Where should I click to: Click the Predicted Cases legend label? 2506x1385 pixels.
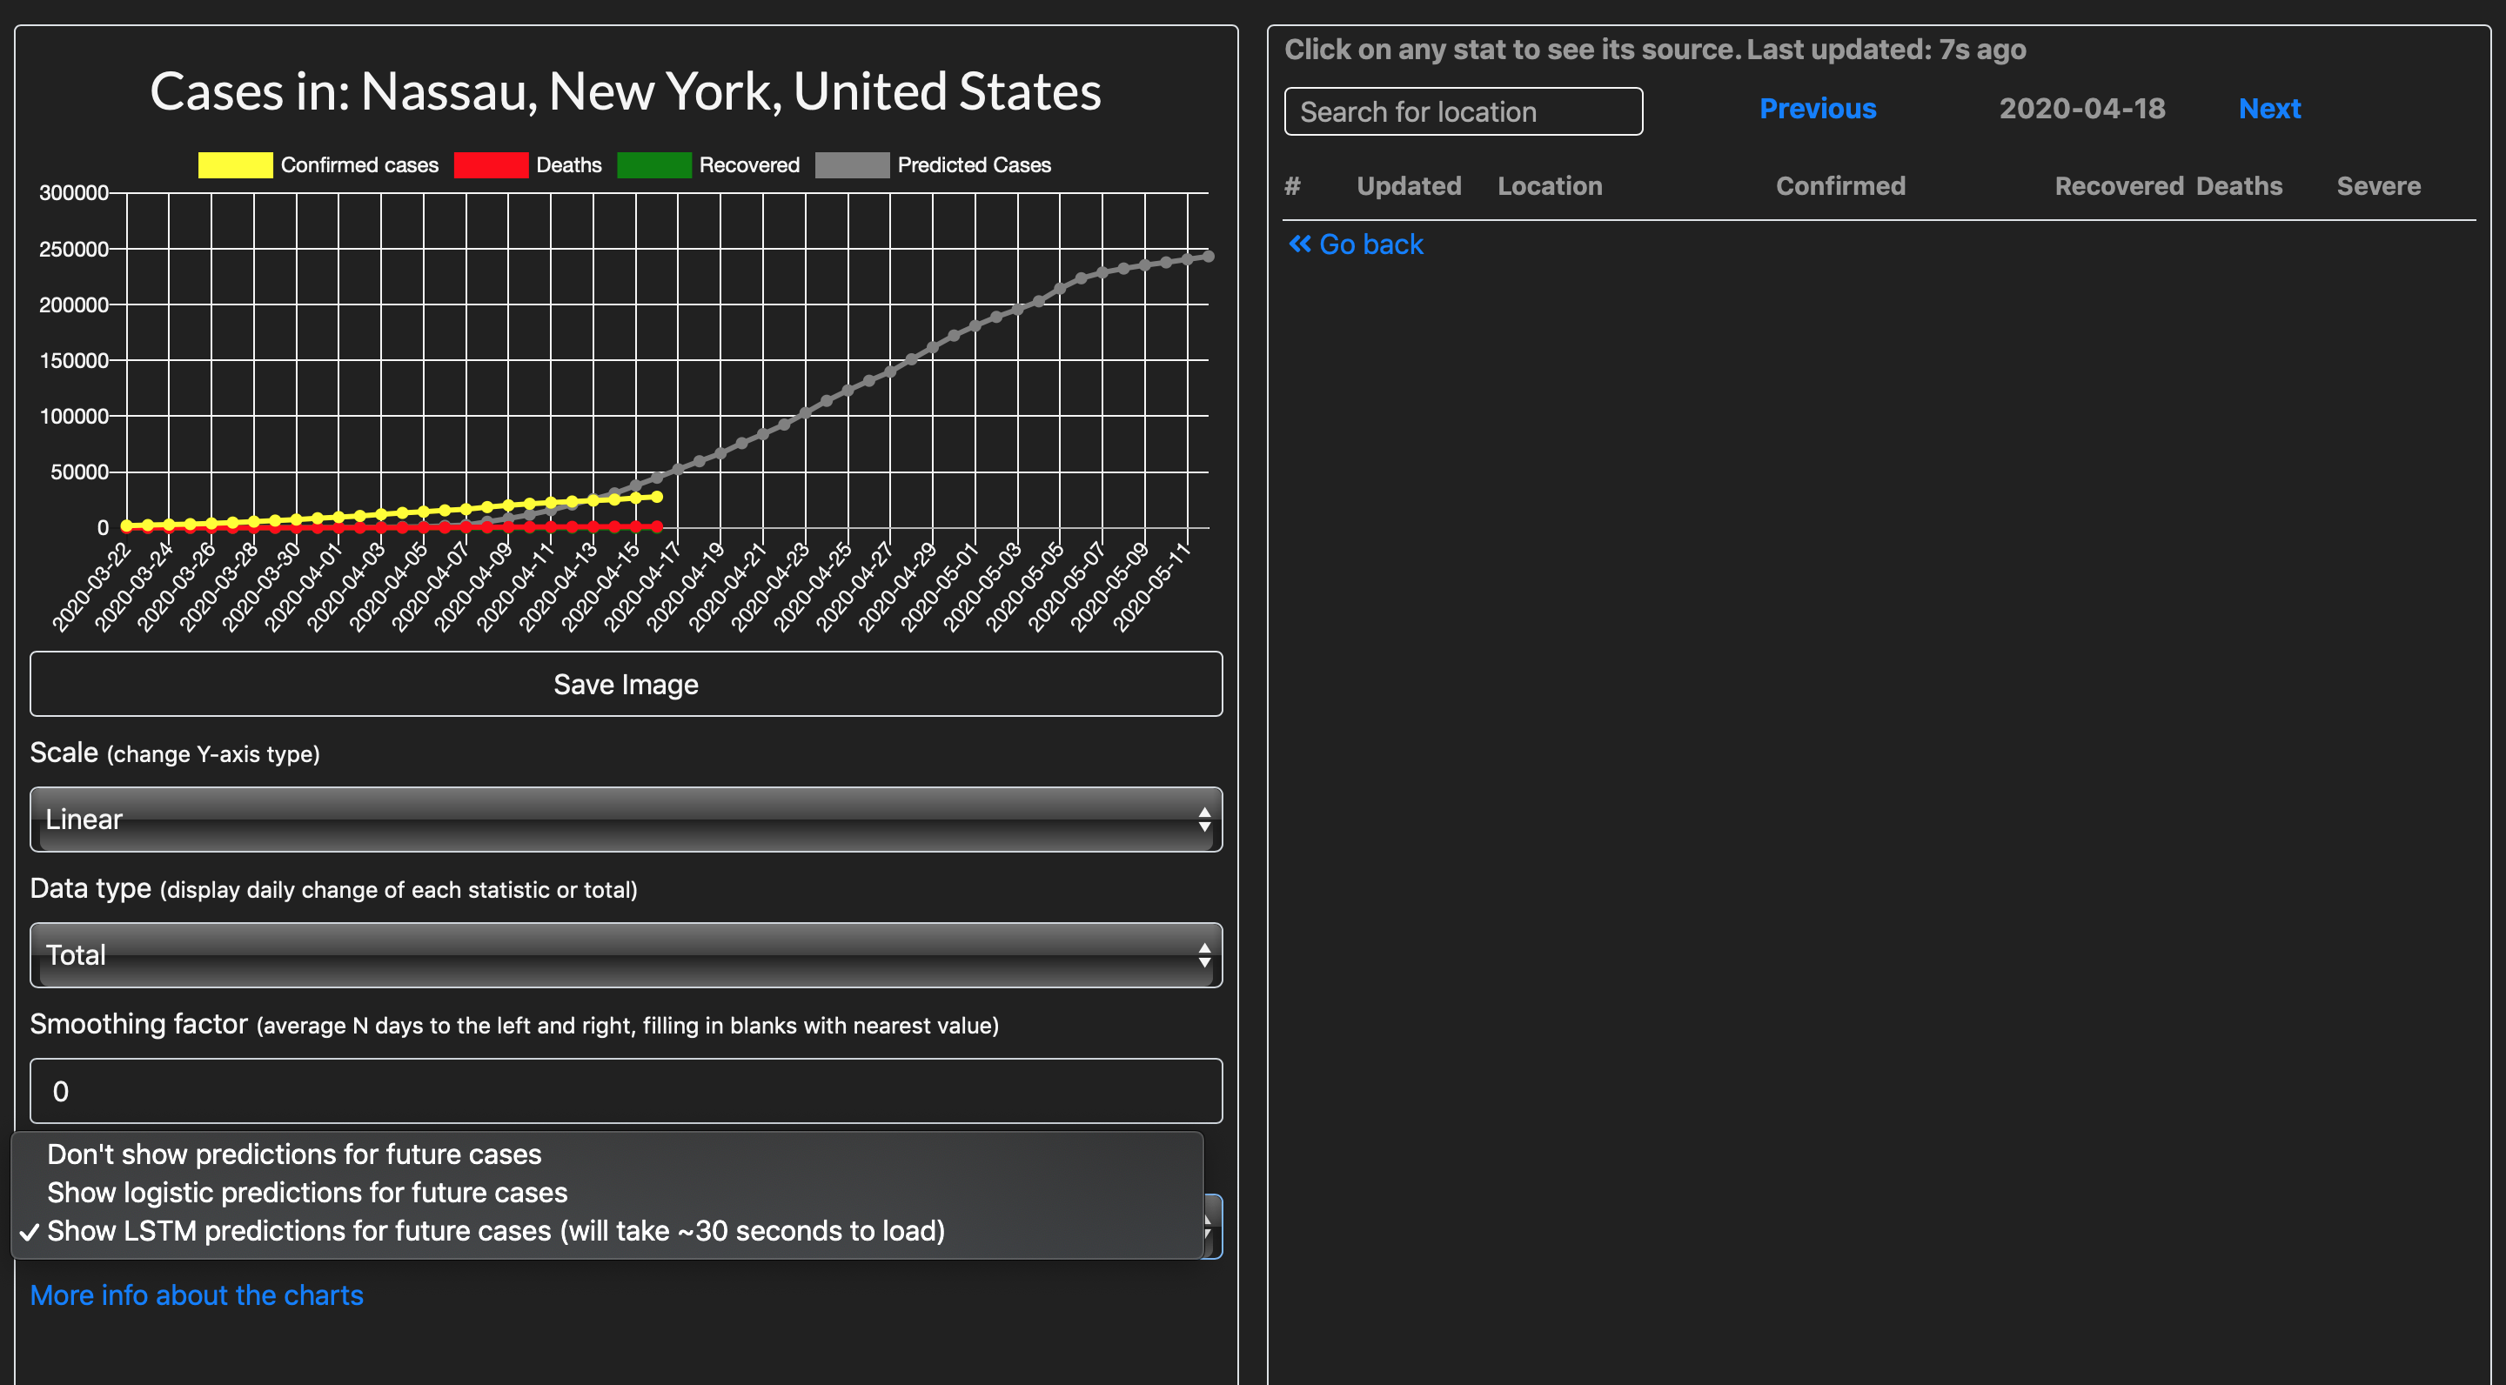pos(974,165)
